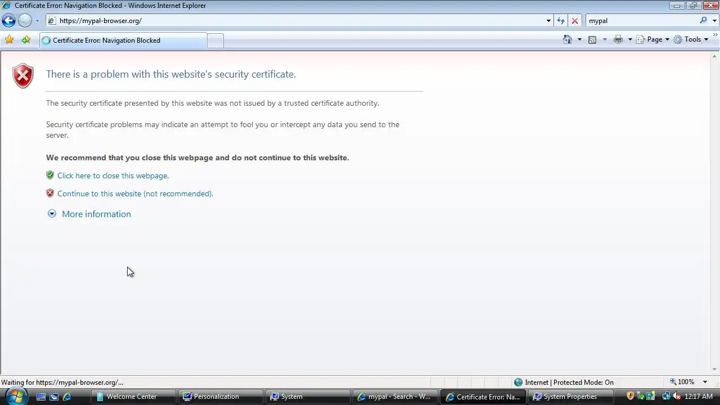
Task: Click the red Stop loading icon
Action: (x=574, y=21)
